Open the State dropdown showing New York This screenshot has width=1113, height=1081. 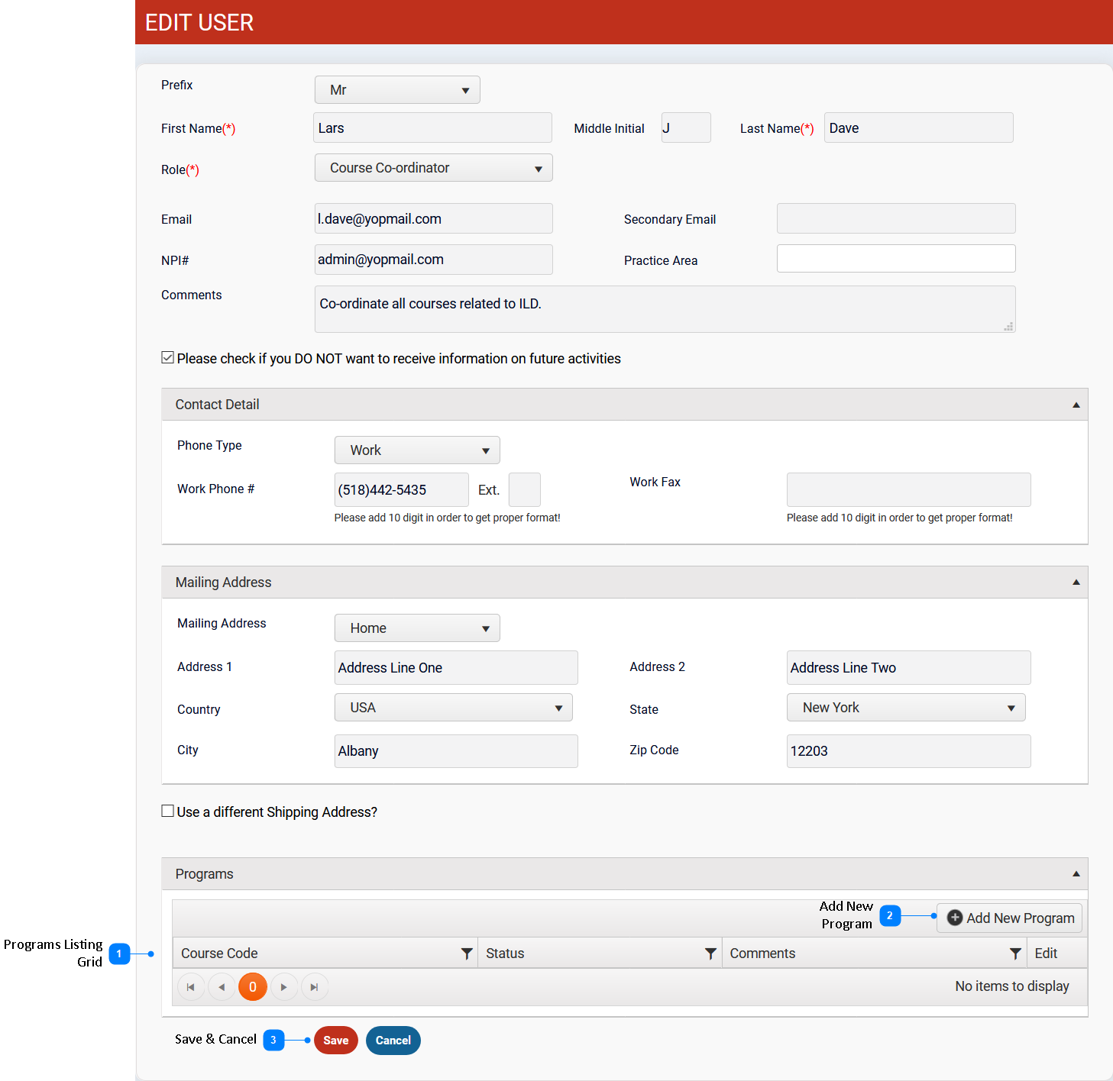point(905,708)
